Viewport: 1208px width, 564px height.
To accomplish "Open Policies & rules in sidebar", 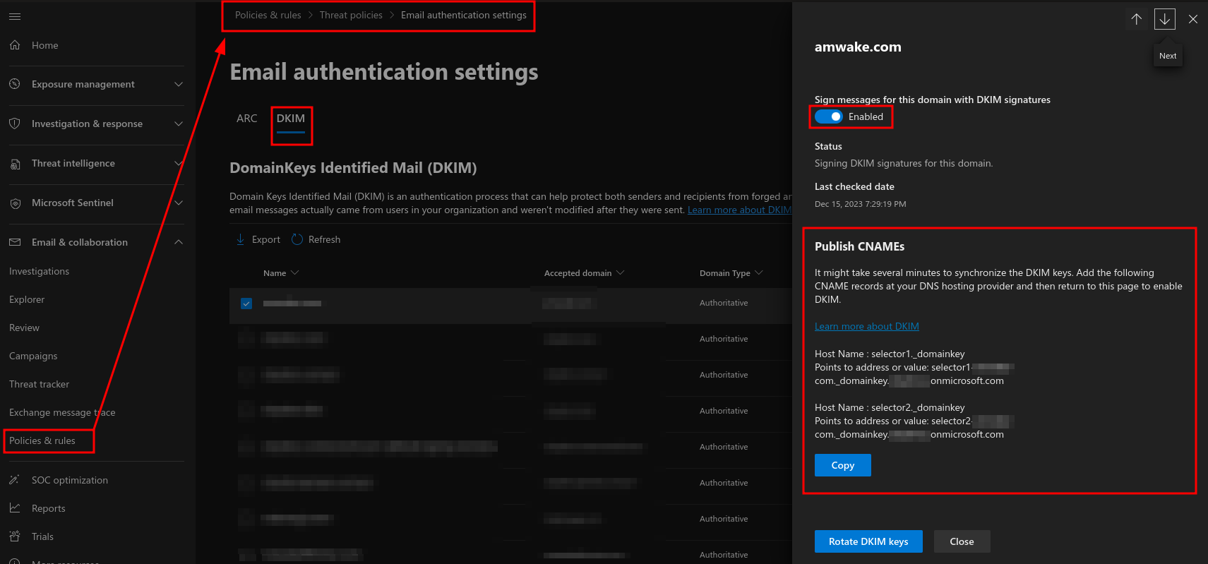I will pos(42,440).
